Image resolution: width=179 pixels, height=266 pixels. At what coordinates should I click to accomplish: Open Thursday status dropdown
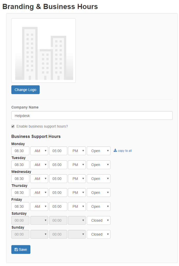click(x=99, y=192)
